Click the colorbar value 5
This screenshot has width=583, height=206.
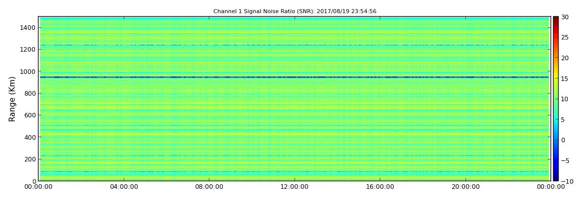(563, 119)
